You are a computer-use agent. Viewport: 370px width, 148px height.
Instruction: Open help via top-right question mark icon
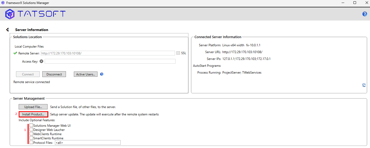click(x=364, y=14)
